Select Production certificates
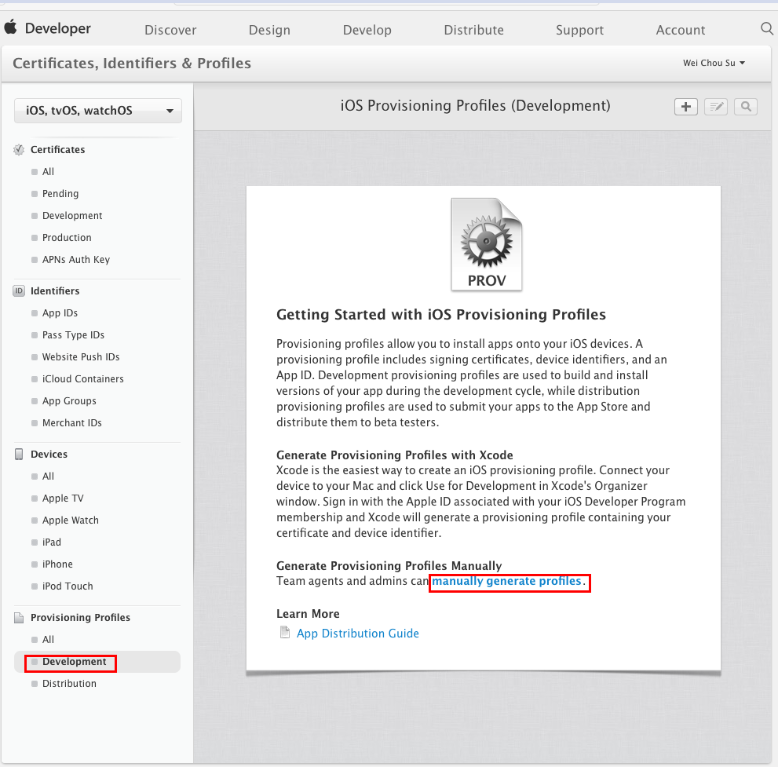Viewport: 778px width, 767px height. pos(67,238)
